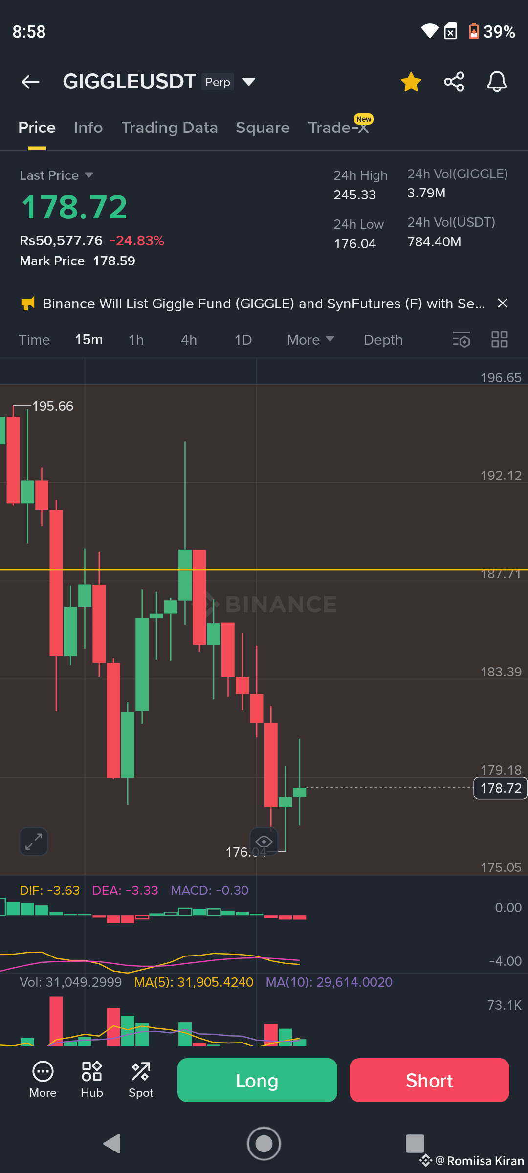Viewport: 528px width, 1173px height.
Task: Tap the Perp contract label
Action: point(218,82)
